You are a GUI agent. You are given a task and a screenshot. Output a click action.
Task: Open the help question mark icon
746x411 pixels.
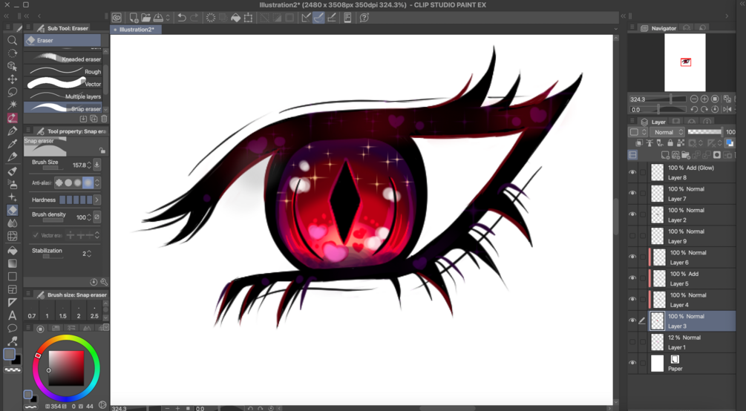(364, 18)
